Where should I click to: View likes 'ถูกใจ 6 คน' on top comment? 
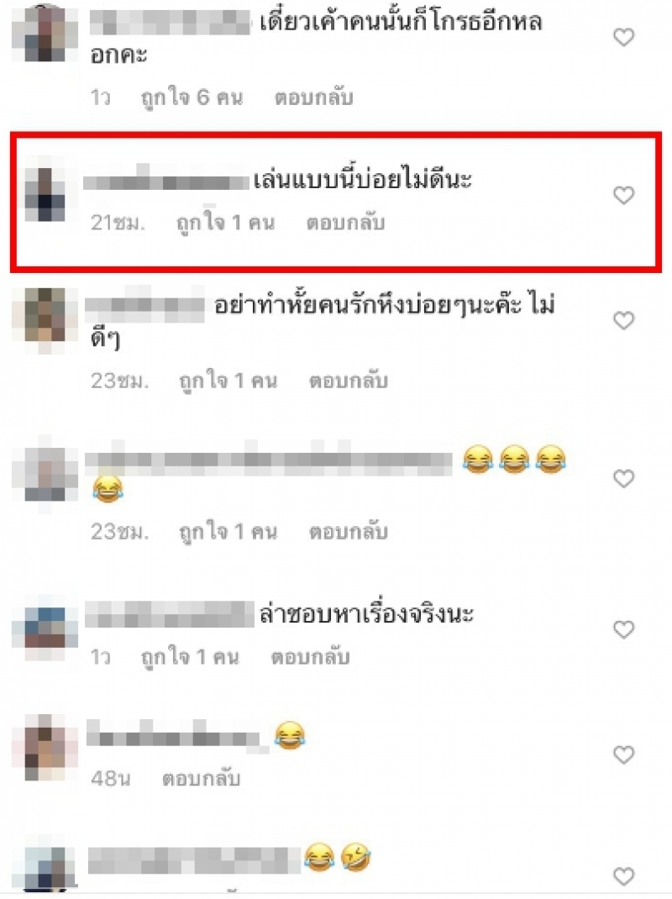coord(192,97)
